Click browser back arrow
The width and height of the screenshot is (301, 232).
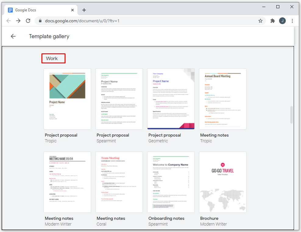pos(9,21)
